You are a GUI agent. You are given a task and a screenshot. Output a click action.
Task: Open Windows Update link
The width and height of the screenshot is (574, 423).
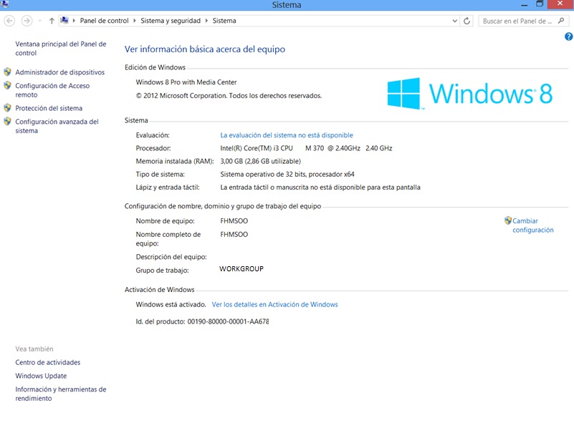click(41, 376)
